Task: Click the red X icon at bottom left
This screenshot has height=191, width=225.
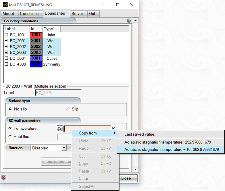Action: pos(4,178)
